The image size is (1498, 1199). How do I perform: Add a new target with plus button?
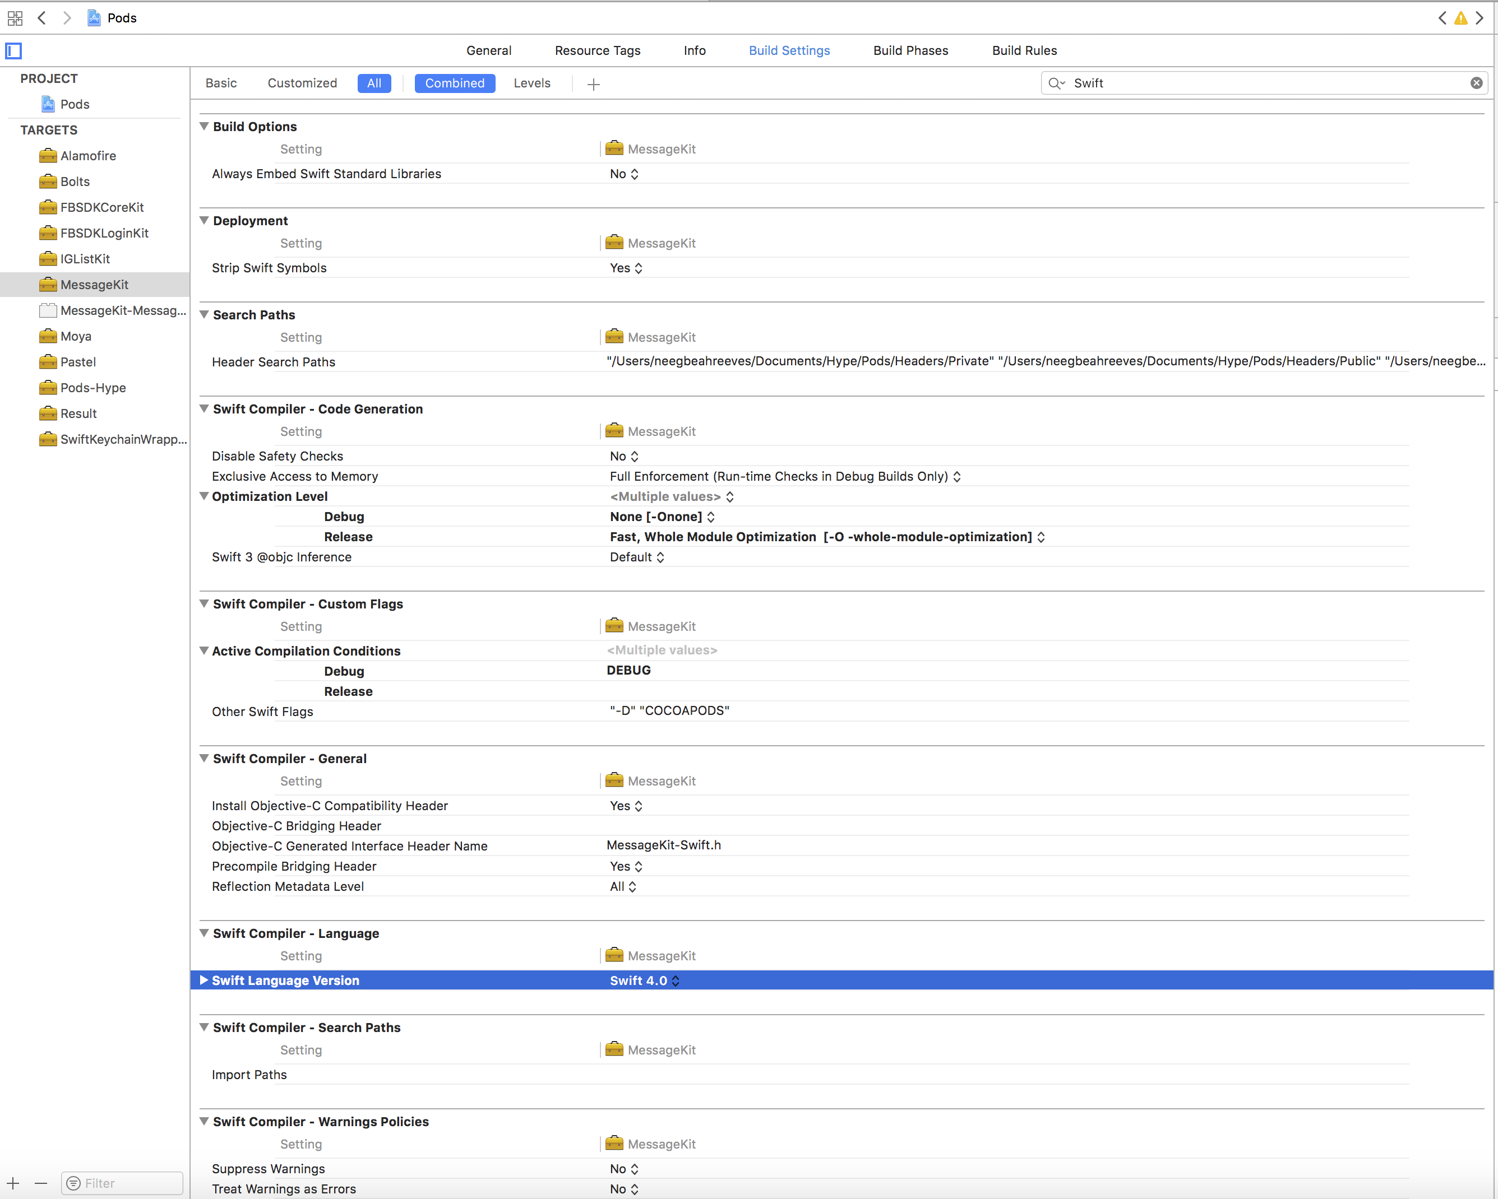(13, 1183)
